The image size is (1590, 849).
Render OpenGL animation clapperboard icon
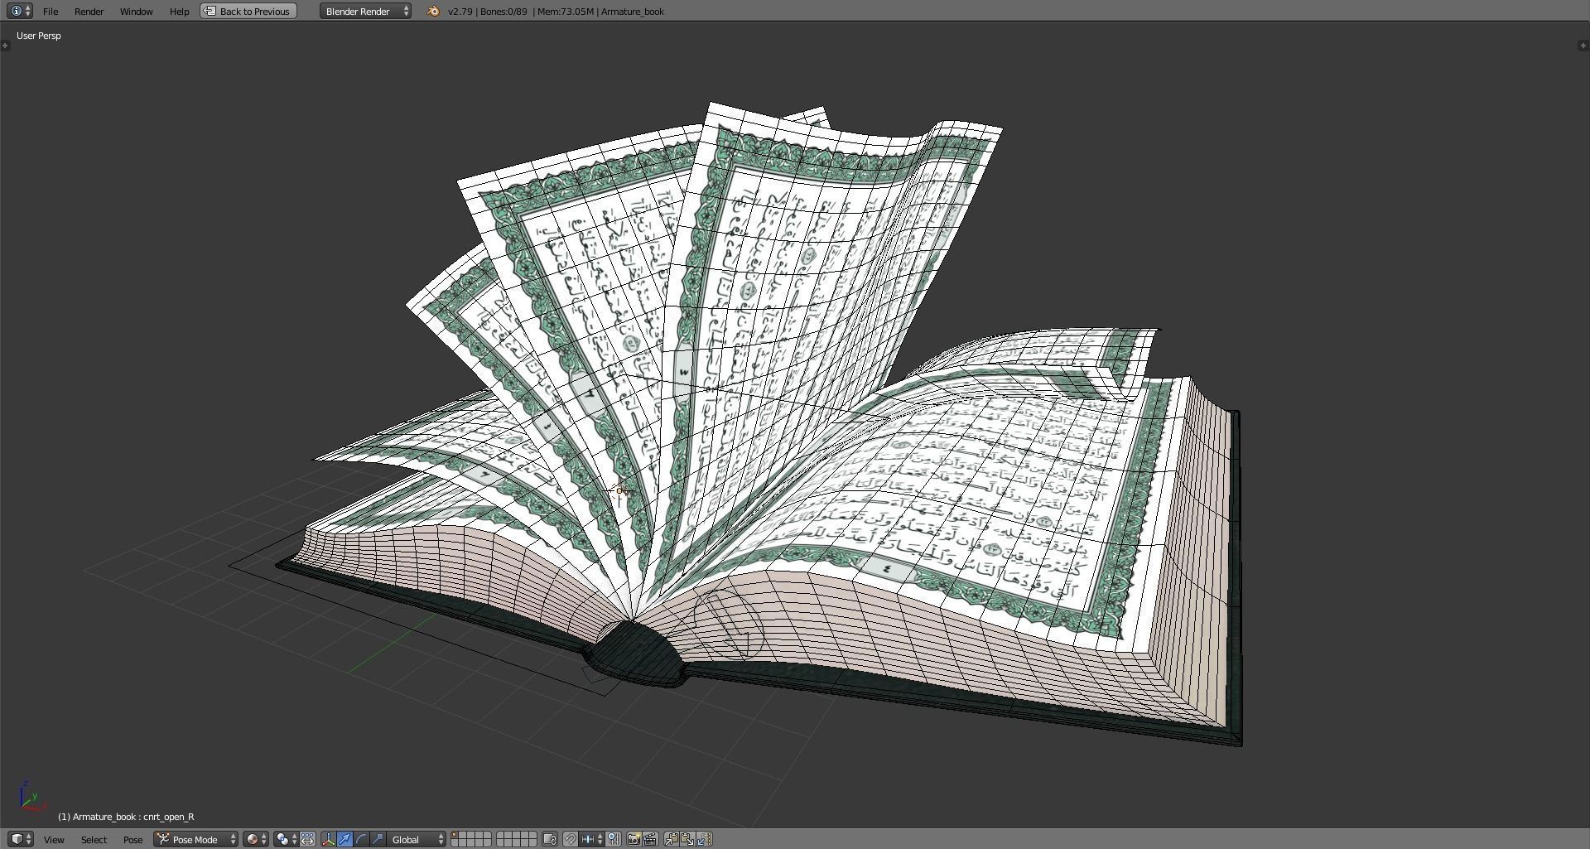tap(650, 839)
